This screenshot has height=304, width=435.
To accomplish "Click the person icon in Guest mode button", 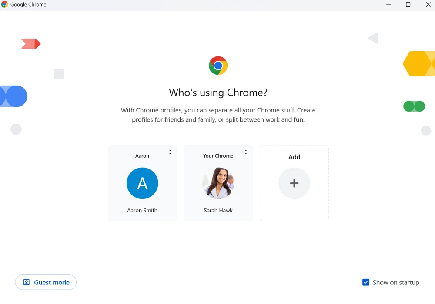I will [27, 282].
